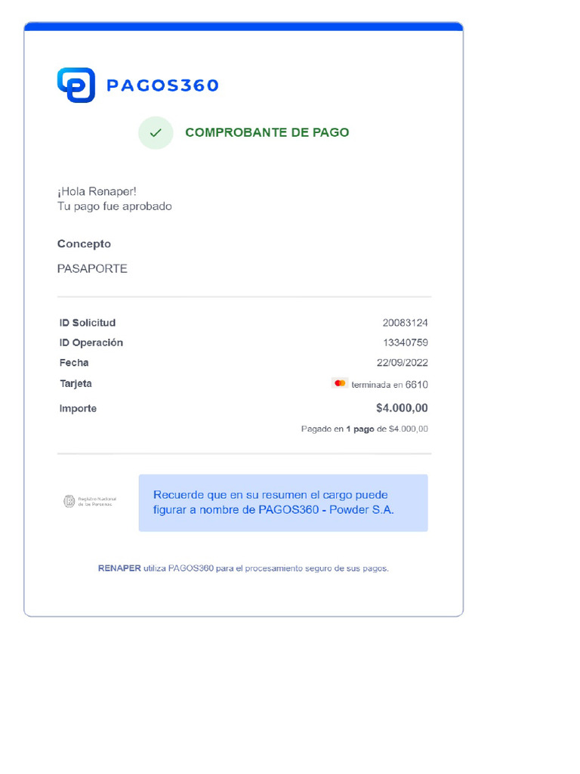Click the card text terminada en 6610
580x774 pixels.
pos(390,385)
